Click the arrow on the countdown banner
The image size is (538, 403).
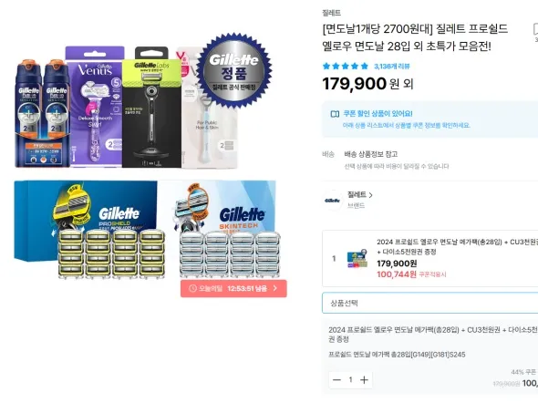coord(275,288)
